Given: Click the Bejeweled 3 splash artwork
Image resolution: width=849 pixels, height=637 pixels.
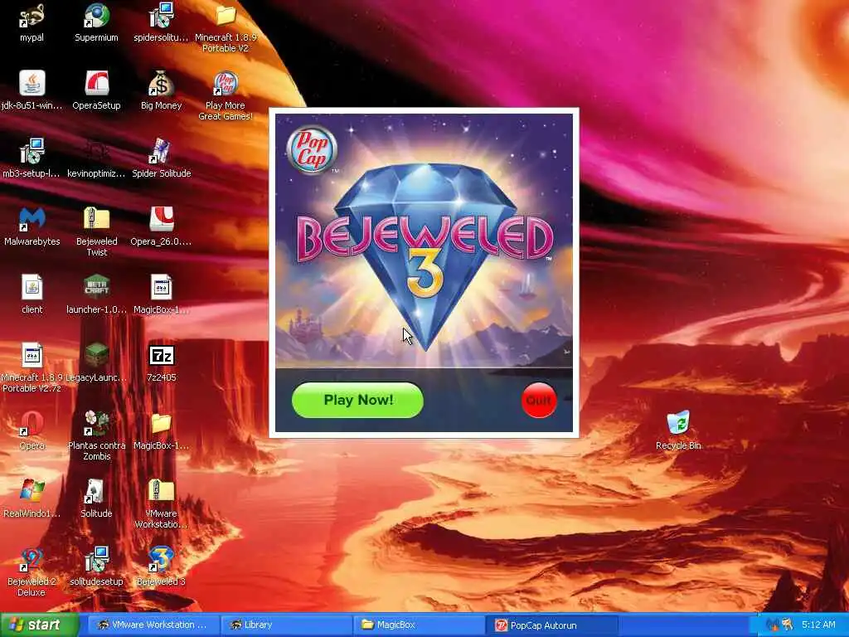Looking at the screenshot, I should click(x=424, y=241).
